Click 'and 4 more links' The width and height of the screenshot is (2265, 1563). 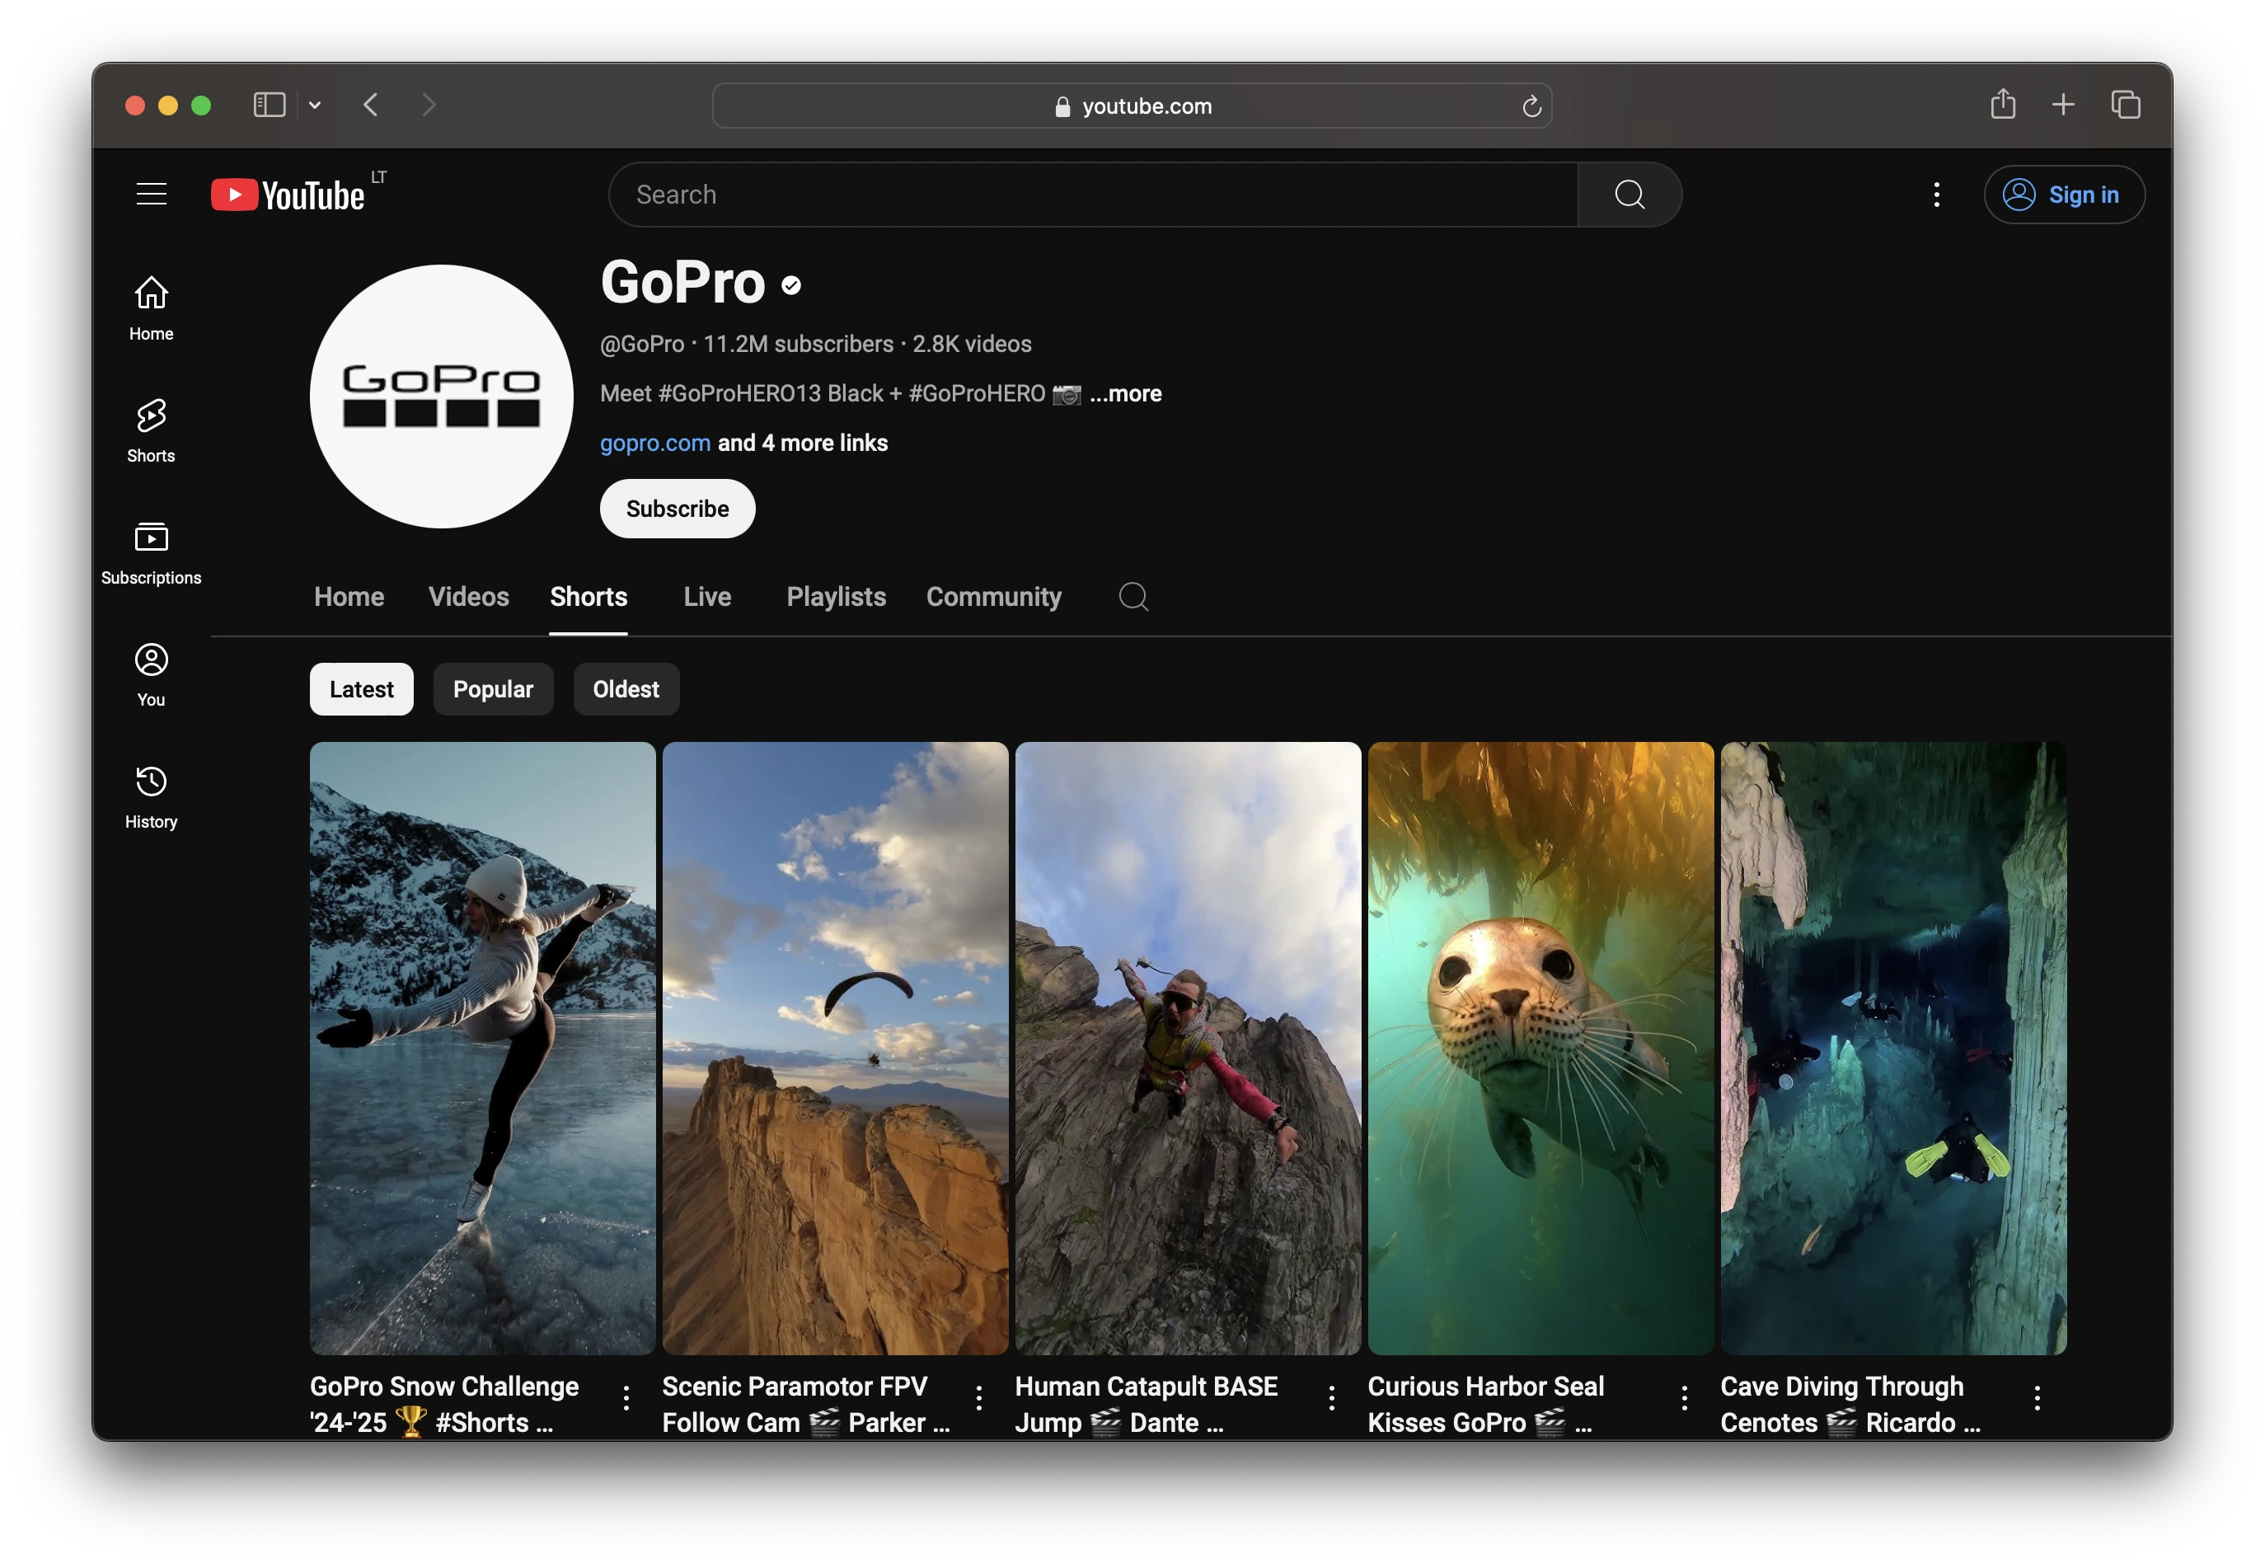[x=802, y=443]
